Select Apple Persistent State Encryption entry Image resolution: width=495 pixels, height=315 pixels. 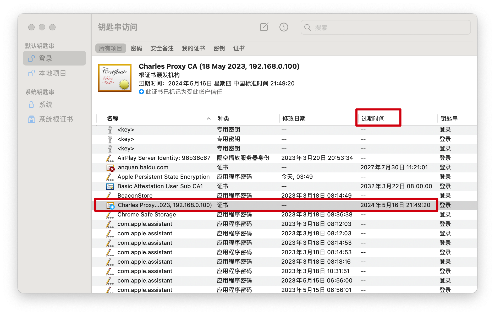point(284,177)
